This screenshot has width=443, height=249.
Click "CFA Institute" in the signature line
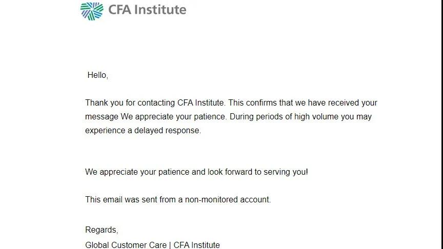(197, 245)
